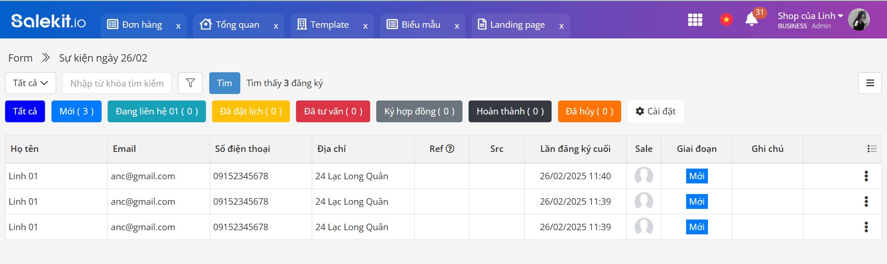
Task: Click the filter funnel icon
Action: tap(190, 83)
